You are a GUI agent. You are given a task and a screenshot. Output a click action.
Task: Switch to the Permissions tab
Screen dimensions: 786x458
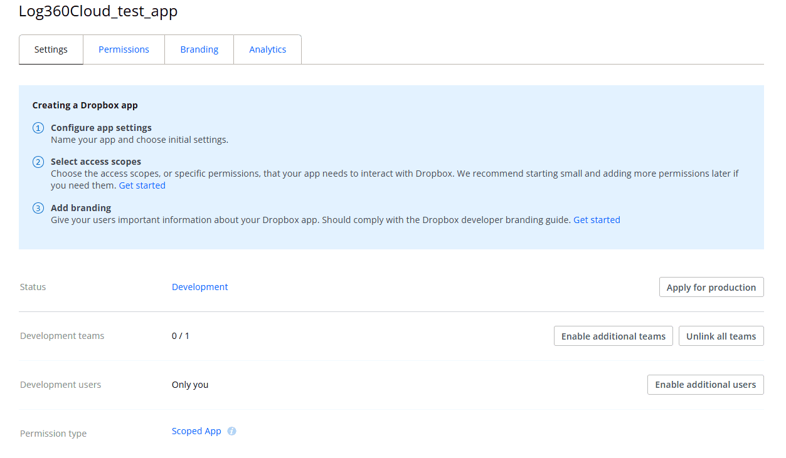(x=124, y=49)
